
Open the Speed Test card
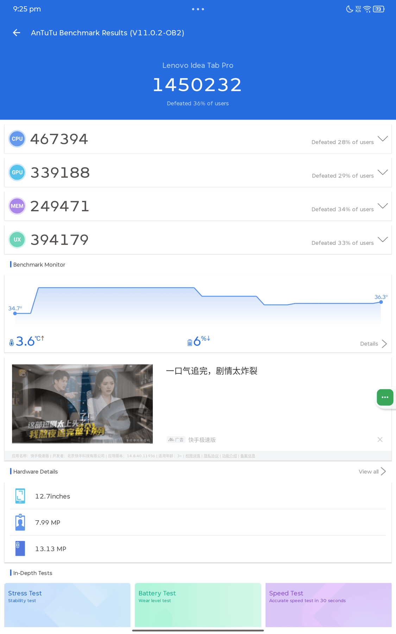coord(328,605)
